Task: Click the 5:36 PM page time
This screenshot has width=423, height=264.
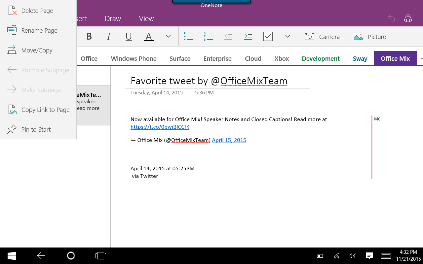Action: [204, 93]
